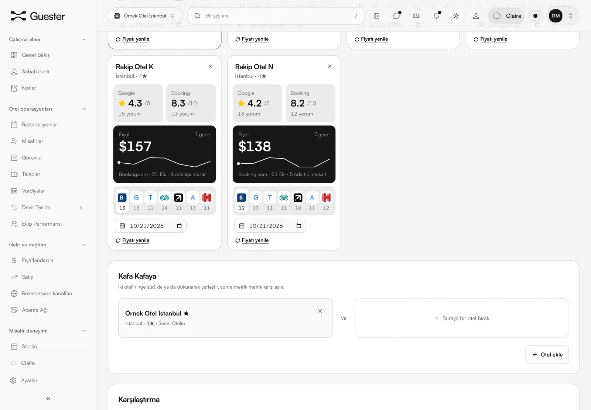Click the Rakip Otel N date input 10/21/2026
The height and width of the screenshot is (410, 591).
point(270,226)
